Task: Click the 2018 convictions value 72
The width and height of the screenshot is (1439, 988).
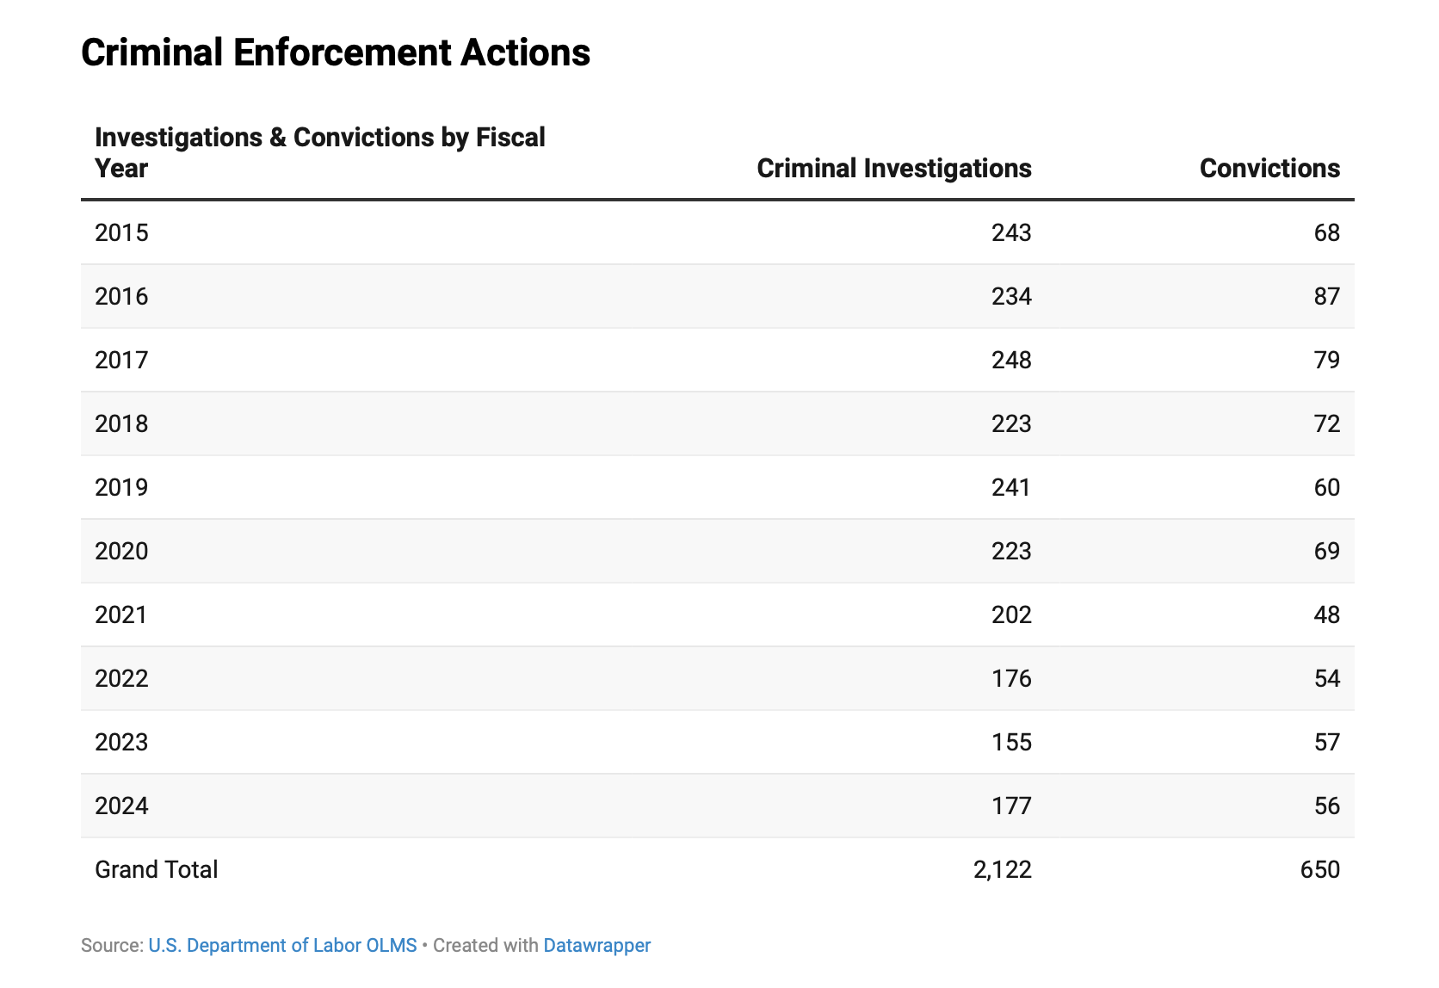Action: point(1326,424)
